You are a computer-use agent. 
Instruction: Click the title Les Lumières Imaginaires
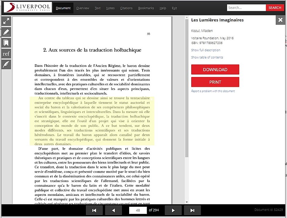coord(217,20)
